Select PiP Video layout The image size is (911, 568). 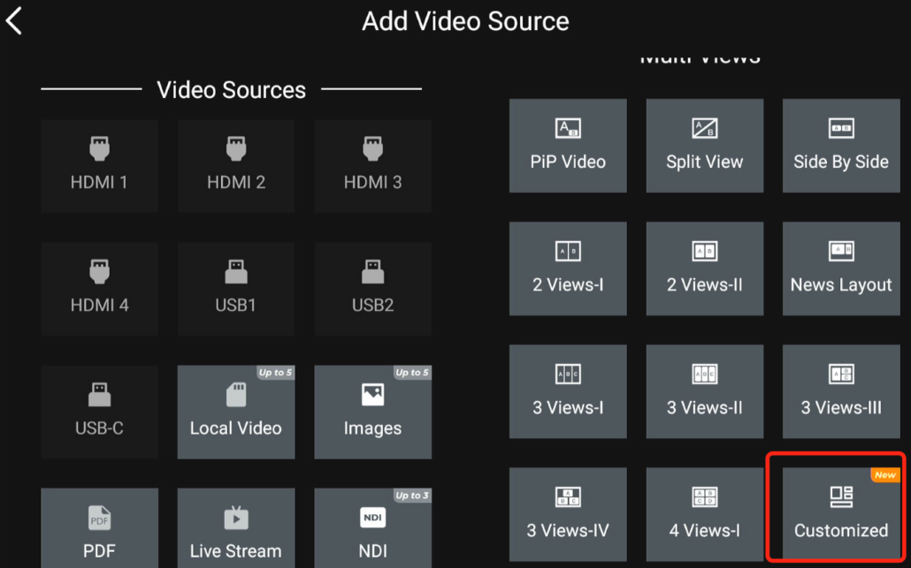568,146
